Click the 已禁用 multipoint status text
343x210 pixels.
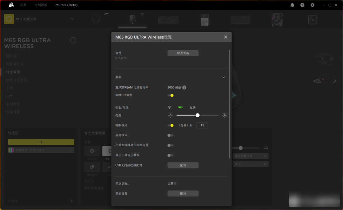[172, 184]
